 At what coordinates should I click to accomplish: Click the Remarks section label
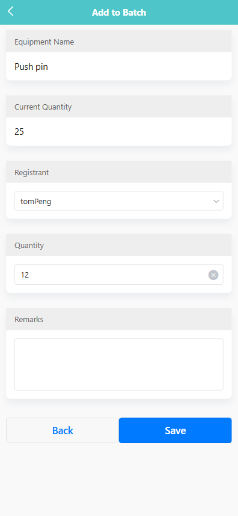[x=29, y=319]
